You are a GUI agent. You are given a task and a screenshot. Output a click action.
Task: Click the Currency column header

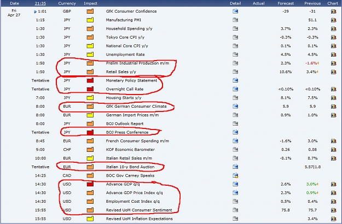tap(67, 3)
